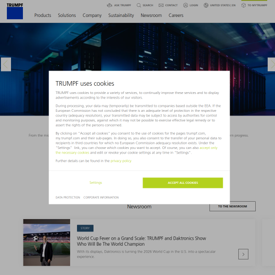Click the MyTRUMPF cube icon
Image resolution: width=275 pixels, height=275 pixels.
[243, 5]
